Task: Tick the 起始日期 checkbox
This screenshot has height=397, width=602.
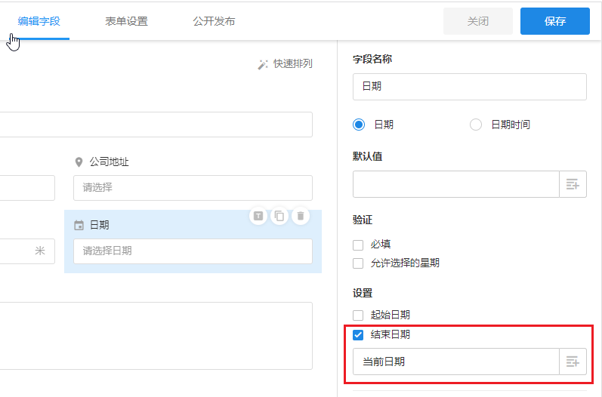Action: [358, 315]
